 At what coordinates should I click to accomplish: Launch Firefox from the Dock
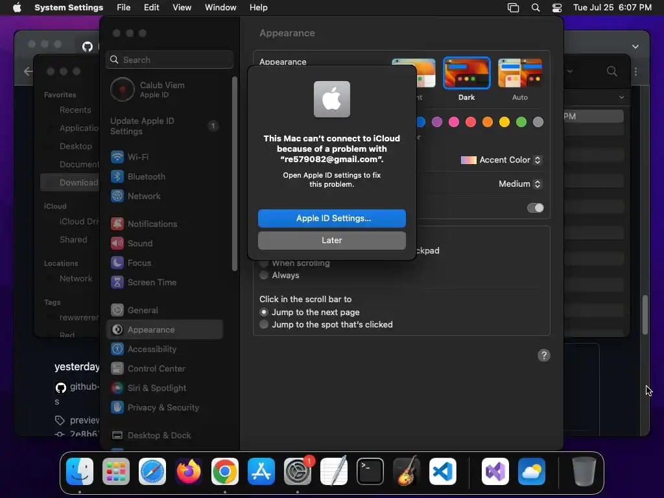pos(189,471)
